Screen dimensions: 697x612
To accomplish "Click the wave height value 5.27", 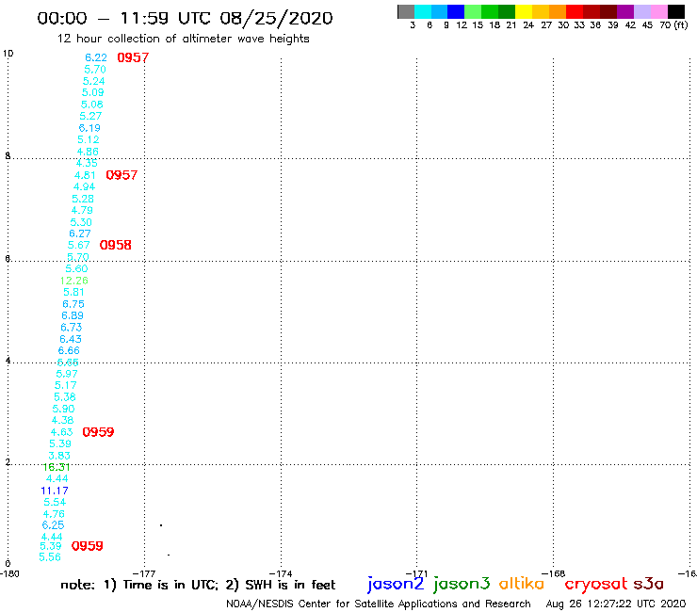I will point(90,116).
